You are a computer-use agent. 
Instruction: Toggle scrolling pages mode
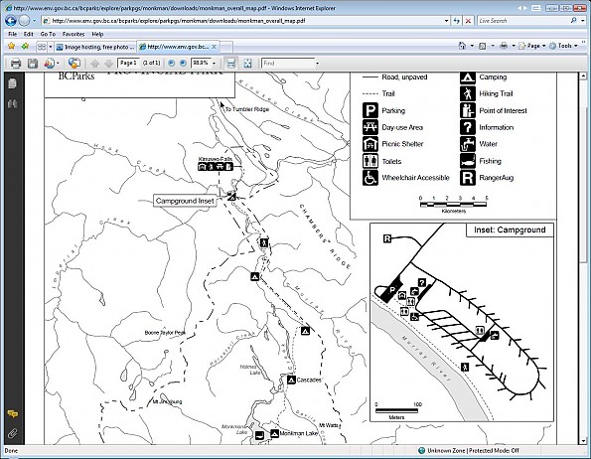click(230, 64)
